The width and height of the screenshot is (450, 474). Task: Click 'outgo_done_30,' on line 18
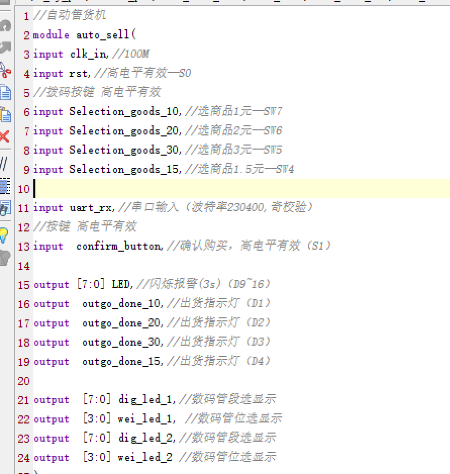123,342
